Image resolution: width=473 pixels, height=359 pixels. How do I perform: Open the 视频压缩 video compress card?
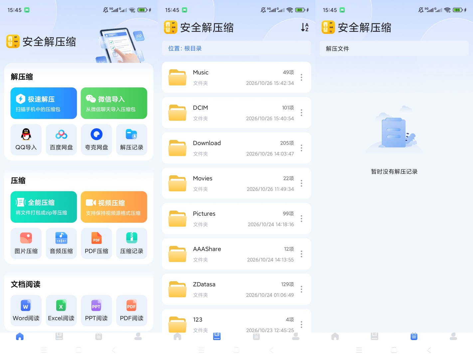114,207
